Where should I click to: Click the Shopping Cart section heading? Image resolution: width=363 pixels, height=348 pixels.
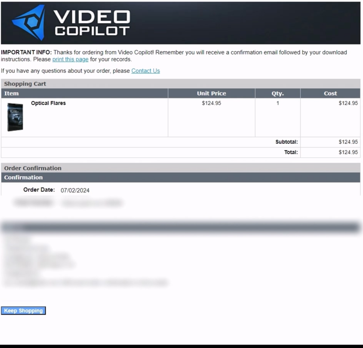coord(25,84)
